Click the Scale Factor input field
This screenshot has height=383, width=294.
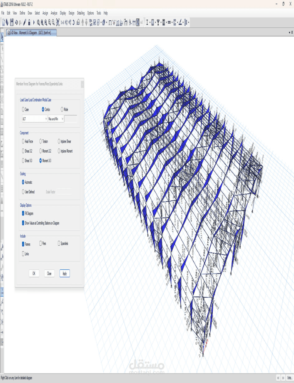(64, 192)
